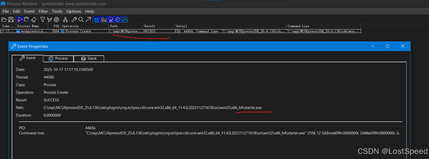Open the Event menu
429x159 pixels.
point(29,11)
